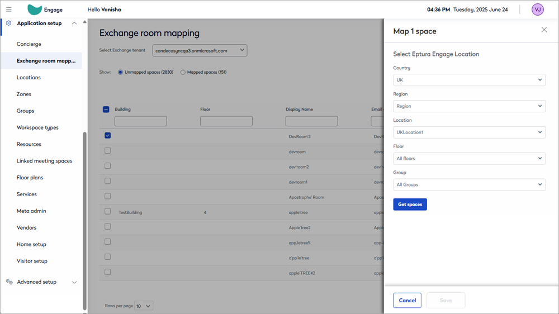
Task: Open the Location dropdown showing UKLocation1
Action: pos(469,132)
